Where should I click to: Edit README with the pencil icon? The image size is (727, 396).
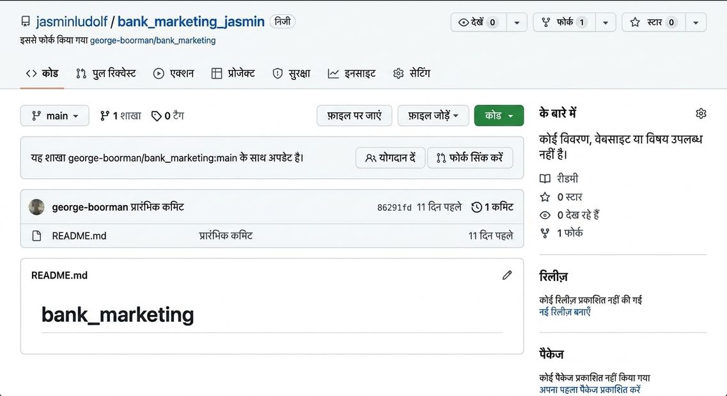pyautogui.click(x=507, y=275)
